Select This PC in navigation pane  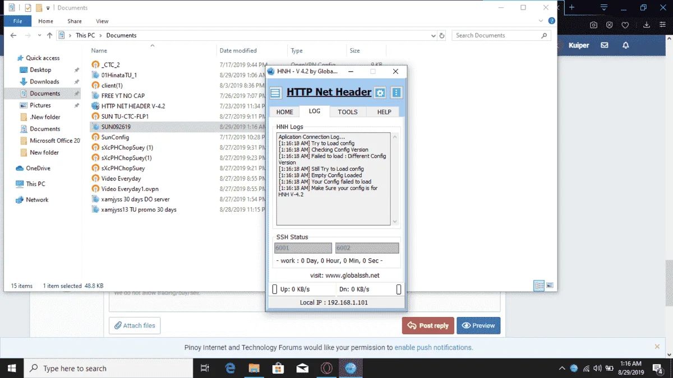pos(35,184)
